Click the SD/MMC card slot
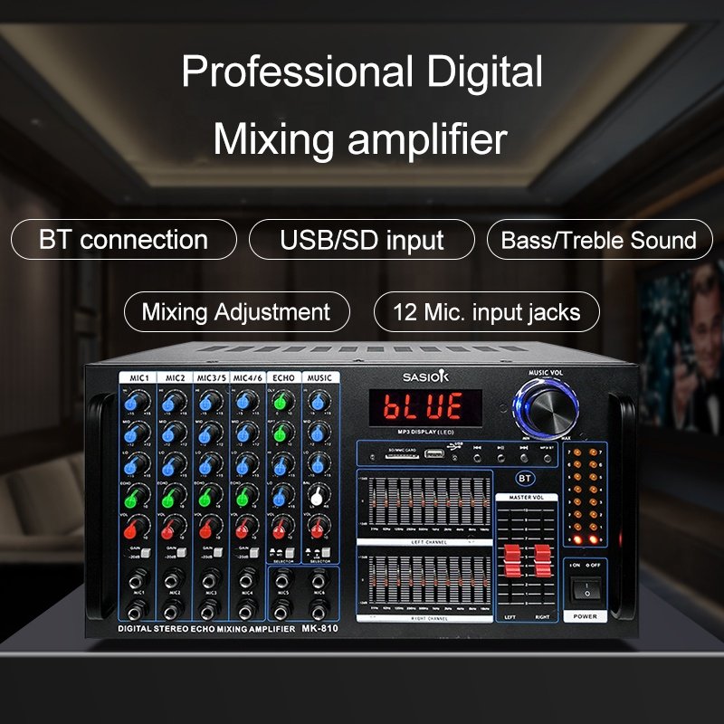Image resolution: width=724 pixels, height=724 pixels. point(402,456)
